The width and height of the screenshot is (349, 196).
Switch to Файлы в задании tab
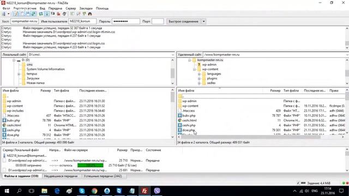[21, 176]
